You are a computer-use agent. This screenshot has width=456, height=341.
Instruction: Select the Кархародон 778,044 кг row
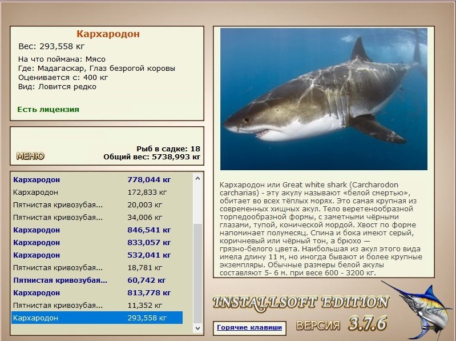97,180
